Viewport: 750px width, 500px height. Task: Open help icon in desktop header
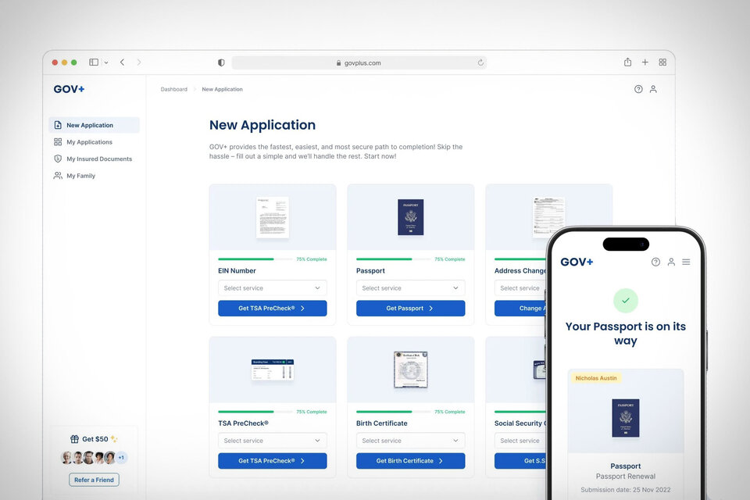click(638, 89)
